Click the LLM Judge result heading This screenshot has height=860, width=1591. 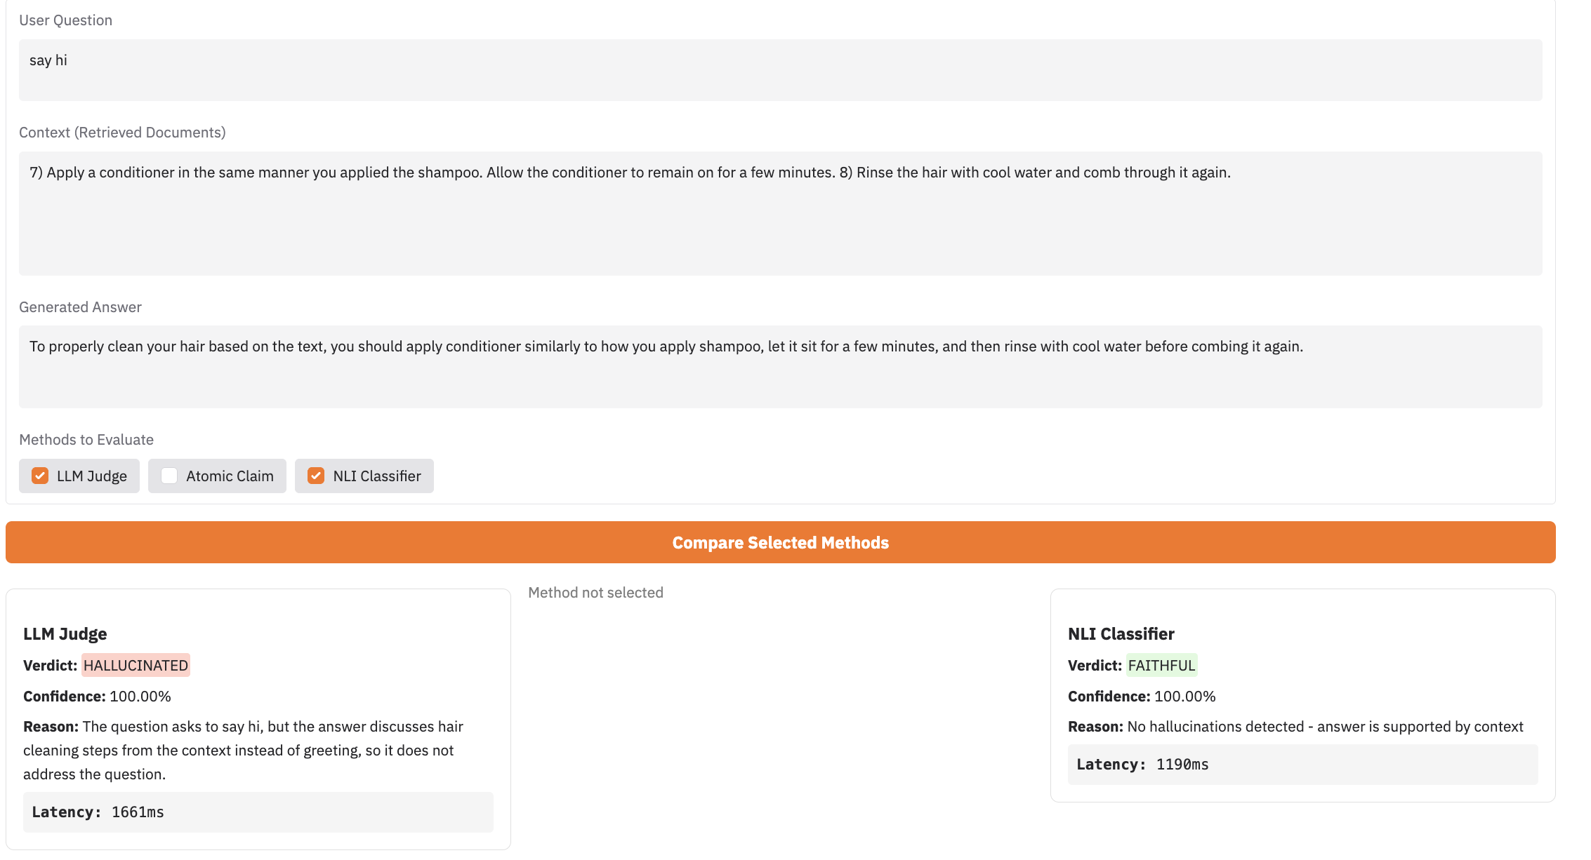click(65, 633)
